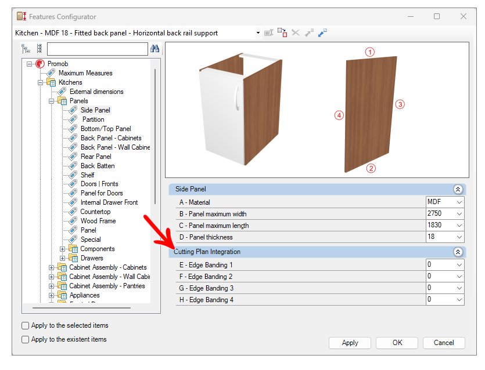The width and height of the screenshot is (485, 370).
Task: Collapse the Panels tree node
Action: 51,101
